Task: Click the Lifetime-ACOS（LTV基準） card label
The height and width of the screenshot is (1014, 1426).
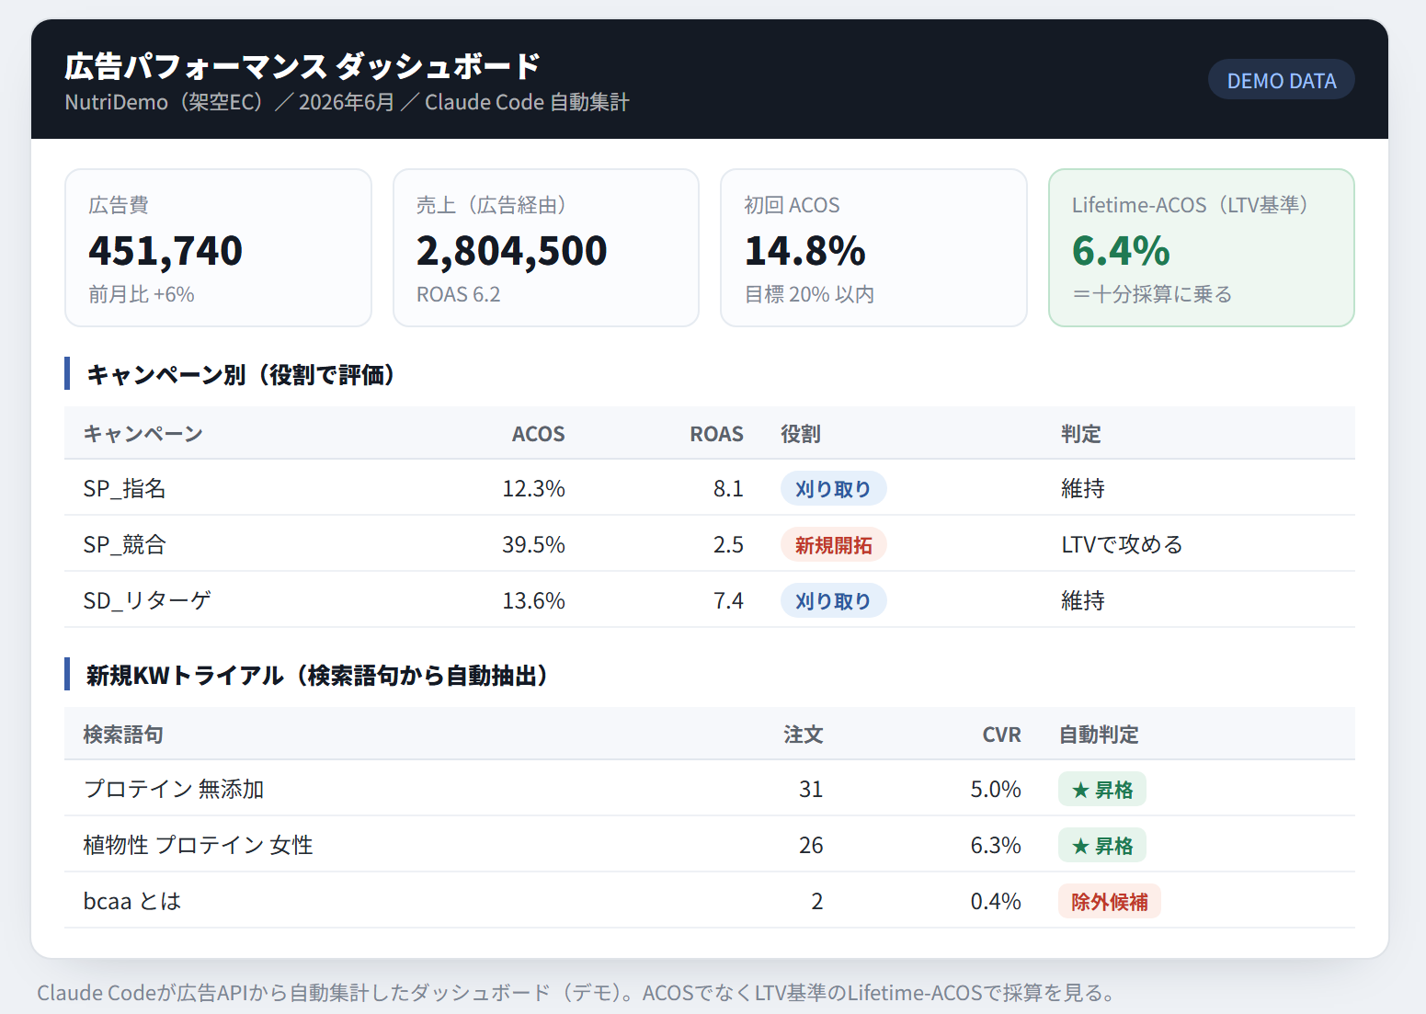Action: click(1191, 205)
